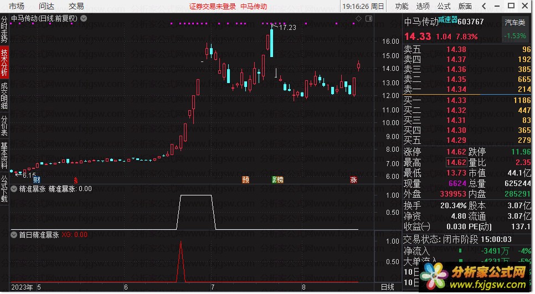
Task: Open the 分价表 sidebar tab
Action: point(4,126)
